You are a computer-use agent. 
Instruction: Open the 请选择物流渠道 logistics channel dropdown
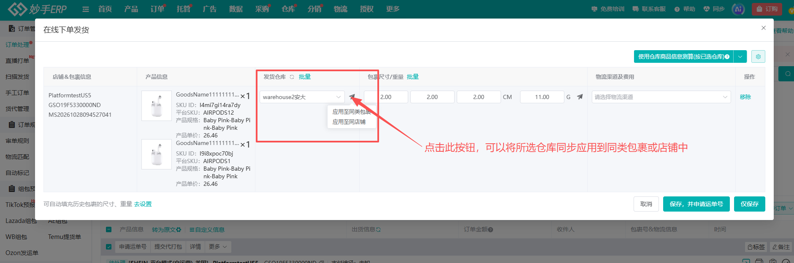click(661, 97)
